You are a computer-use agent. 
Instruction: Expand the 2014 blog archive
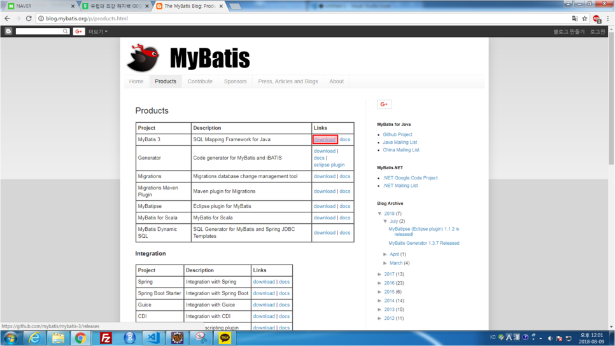point(379,301)
